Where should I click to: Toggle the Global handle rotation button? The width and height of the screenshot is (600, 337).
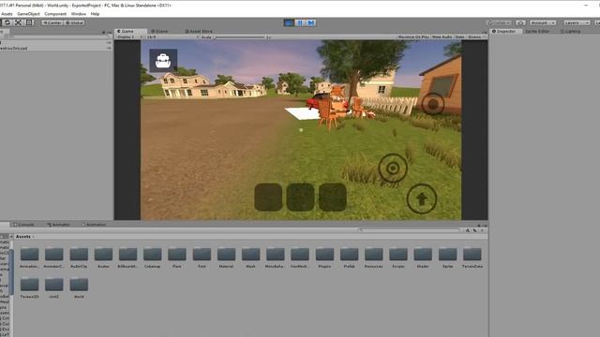74,22
